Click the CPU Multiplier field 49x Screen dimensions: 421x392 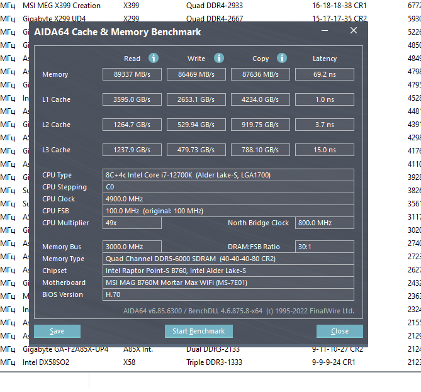132,223
